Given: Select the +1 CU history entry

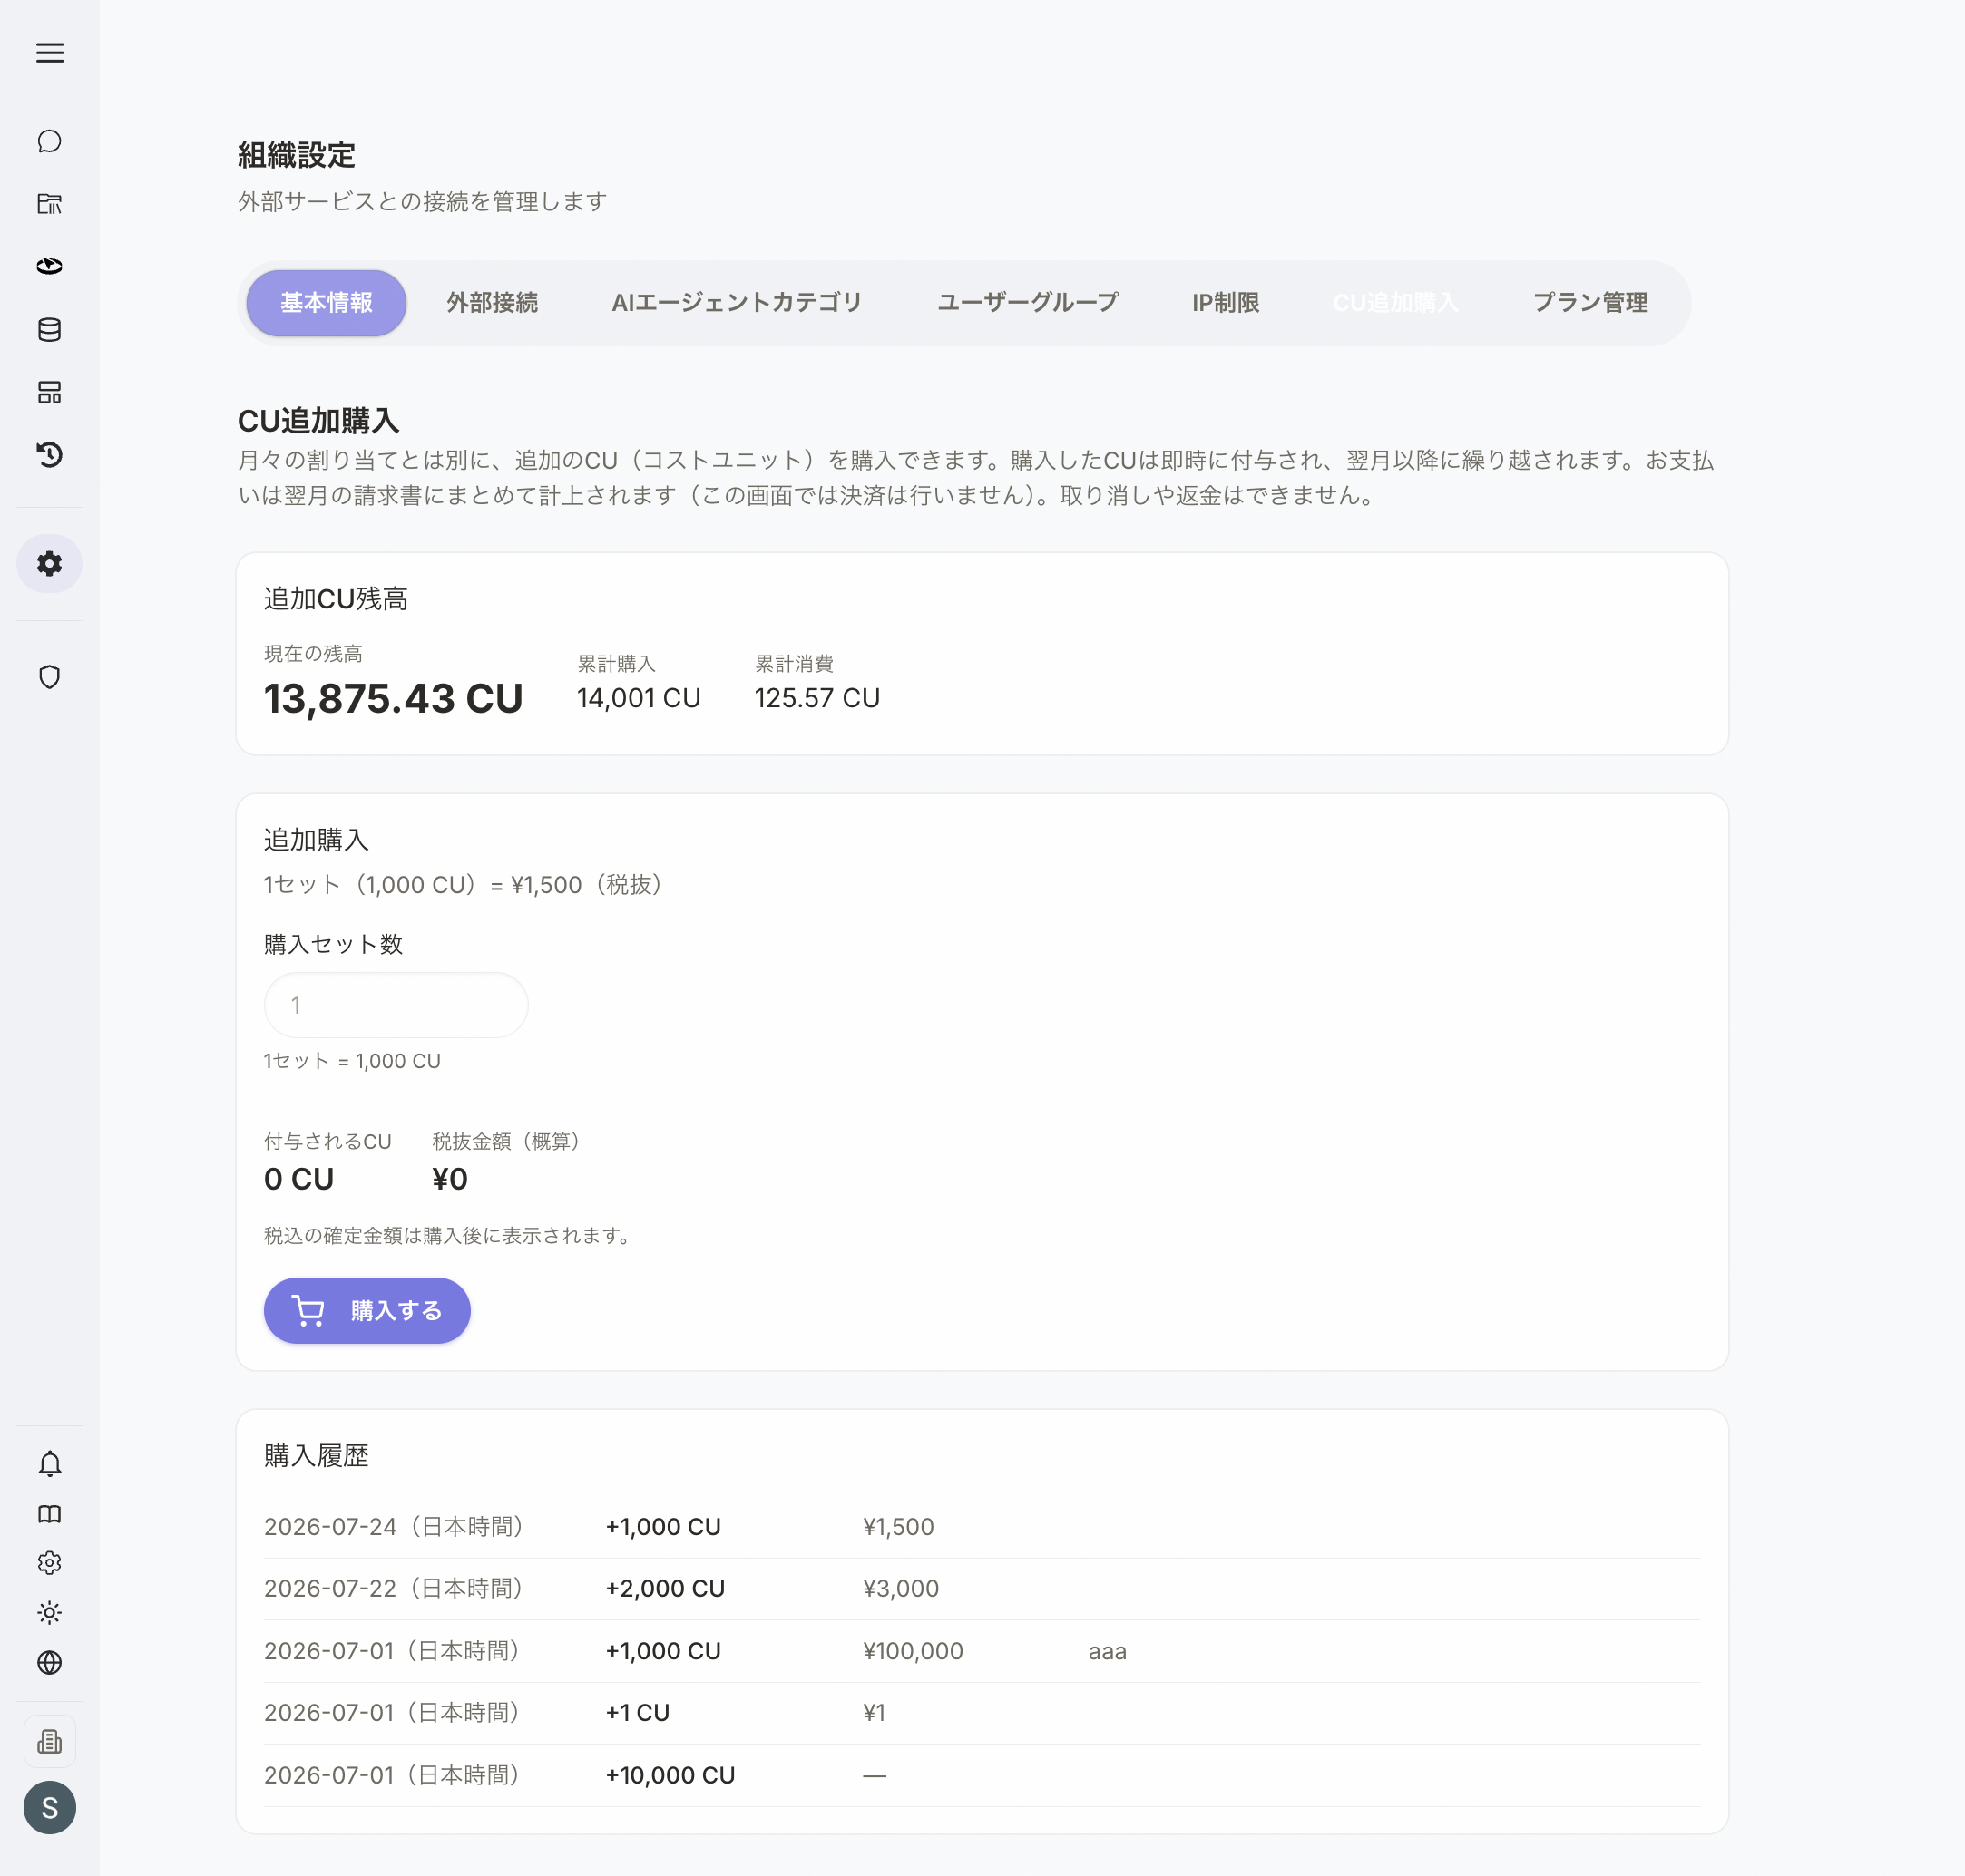Looking at the screenshot, I should 638,1713.
